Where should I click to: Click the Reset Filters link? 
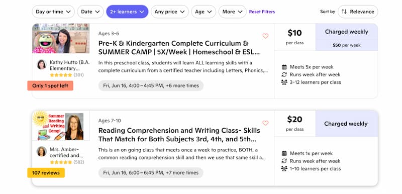tap(262, 12)
